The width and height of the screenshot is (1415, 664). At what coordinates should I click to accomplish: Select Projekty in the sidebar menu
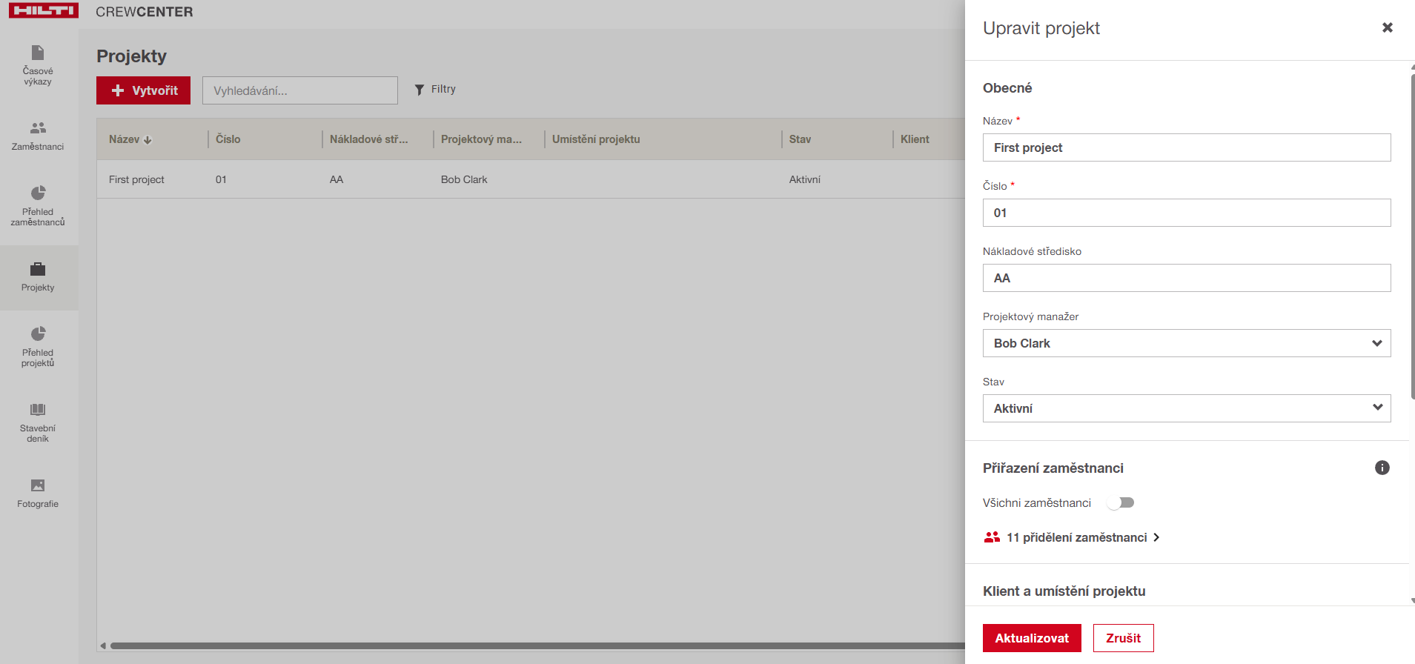(x=38, y=277)
